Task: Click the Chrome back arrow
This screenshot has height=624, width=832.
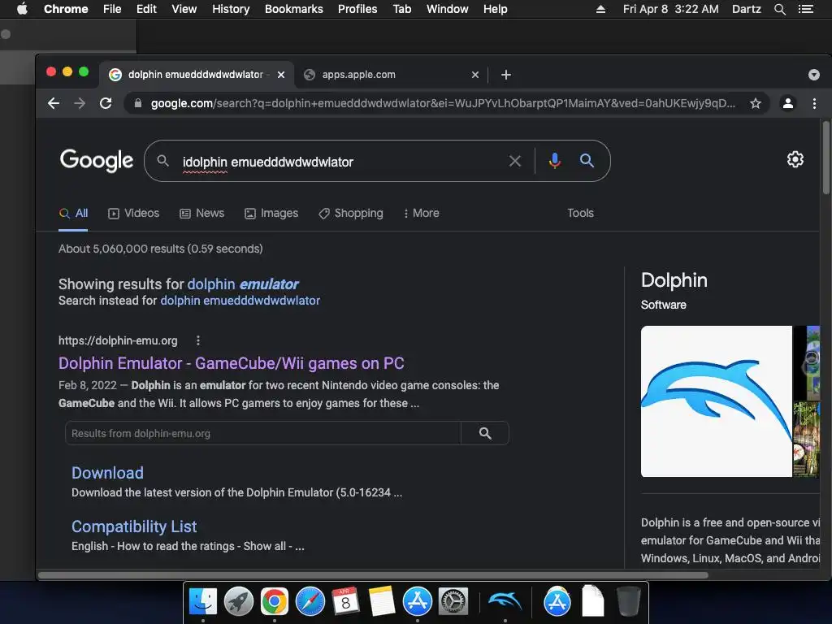Action: coord(54,103)
